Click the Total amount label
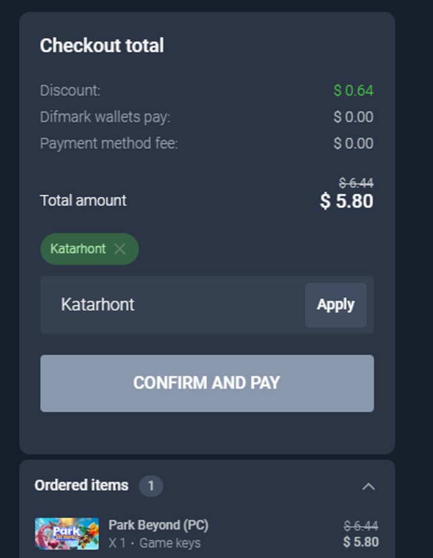The image size is (433, 558). 83,200
